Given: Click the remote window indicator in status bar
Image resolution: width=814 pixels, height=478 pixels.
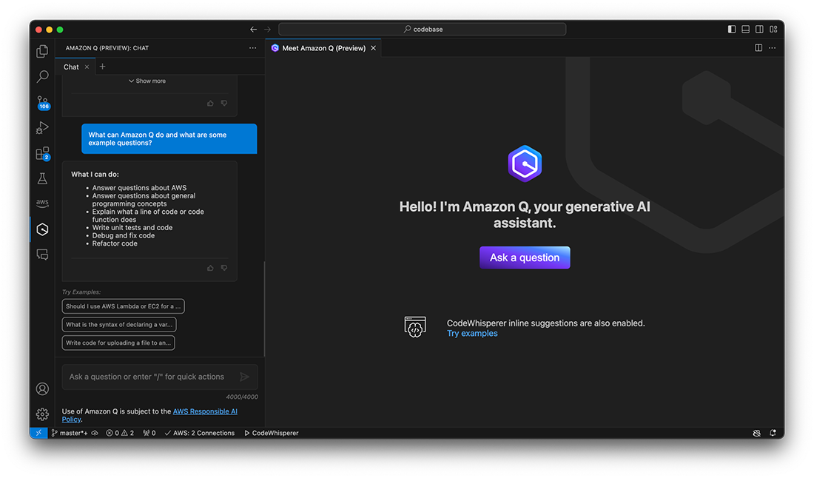Looking at the screenshot, I should pos(38,433).
